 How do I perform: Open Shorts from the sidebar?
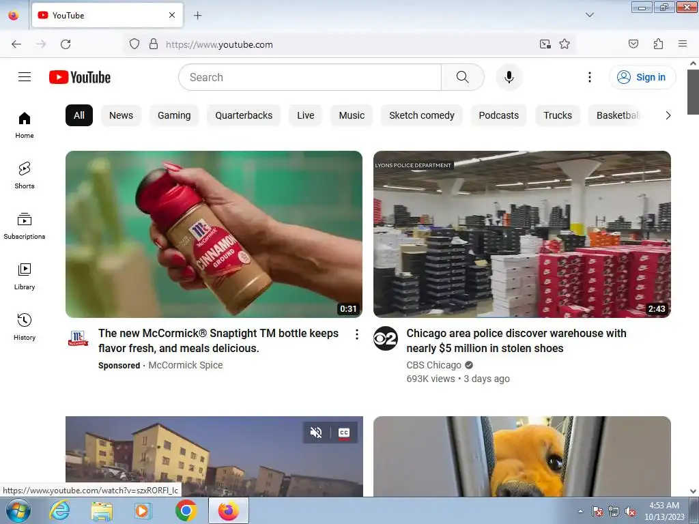(x=25, y=175)
